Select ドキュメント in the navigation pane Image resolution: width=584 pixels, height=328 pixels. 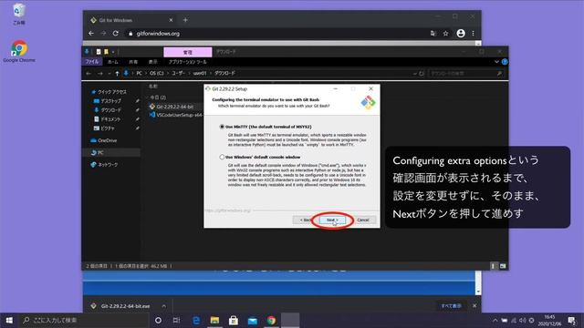point(110,119)
